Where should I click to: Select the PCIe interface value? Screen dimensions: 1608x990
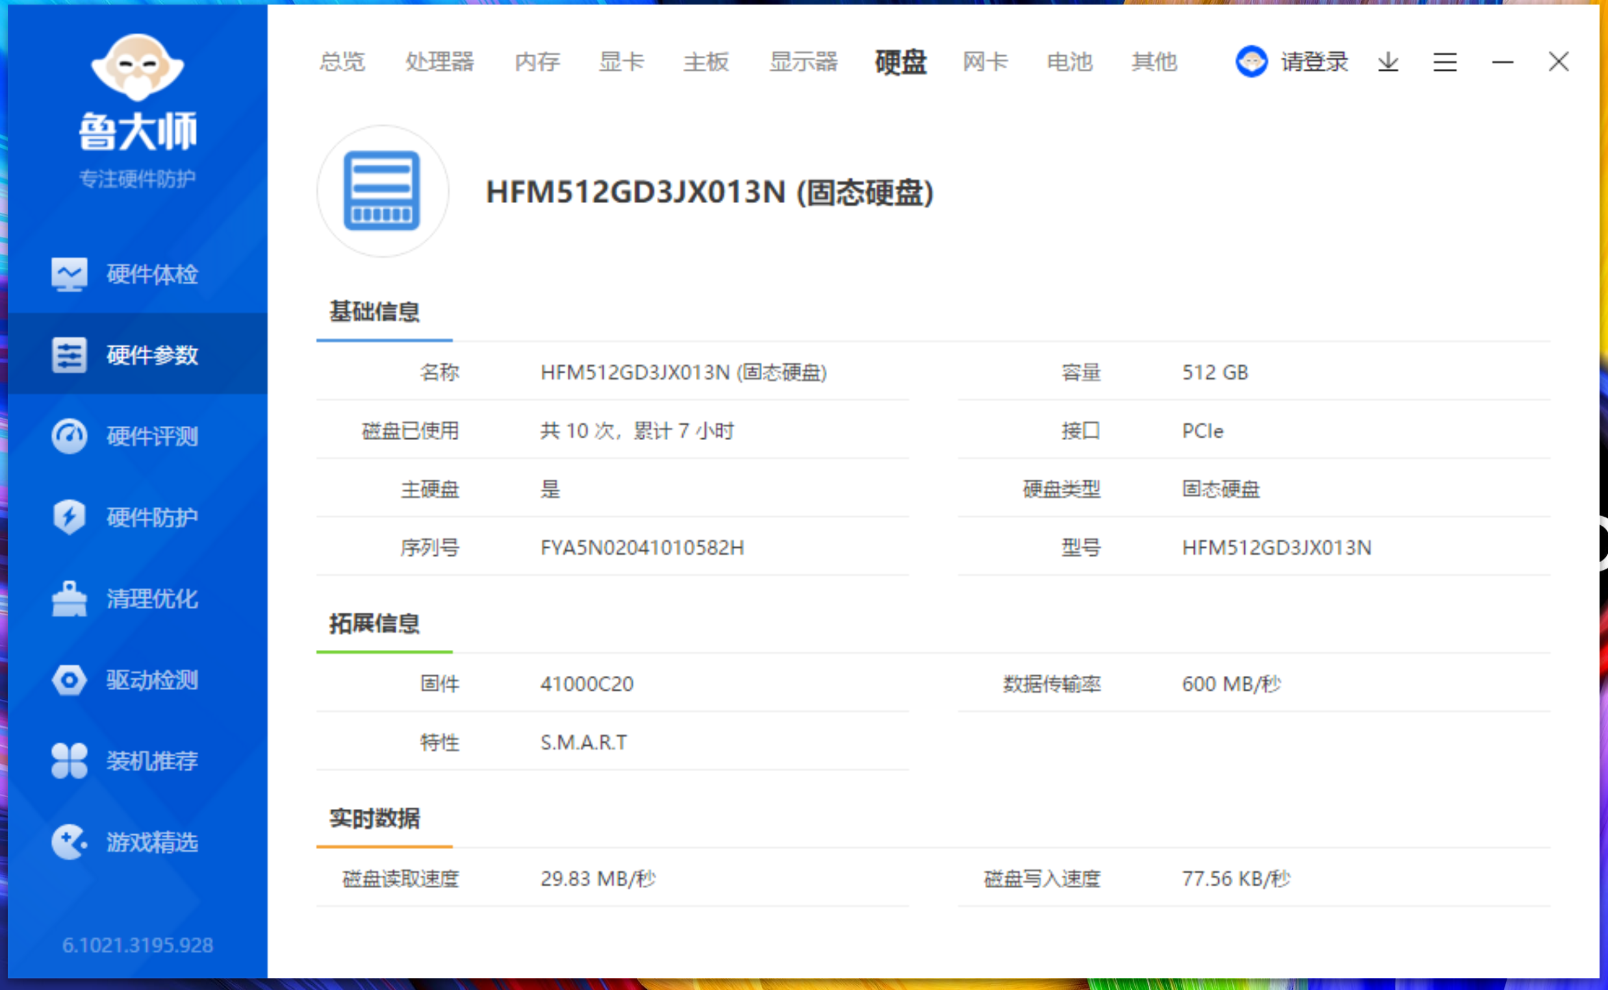[1203, 431]
